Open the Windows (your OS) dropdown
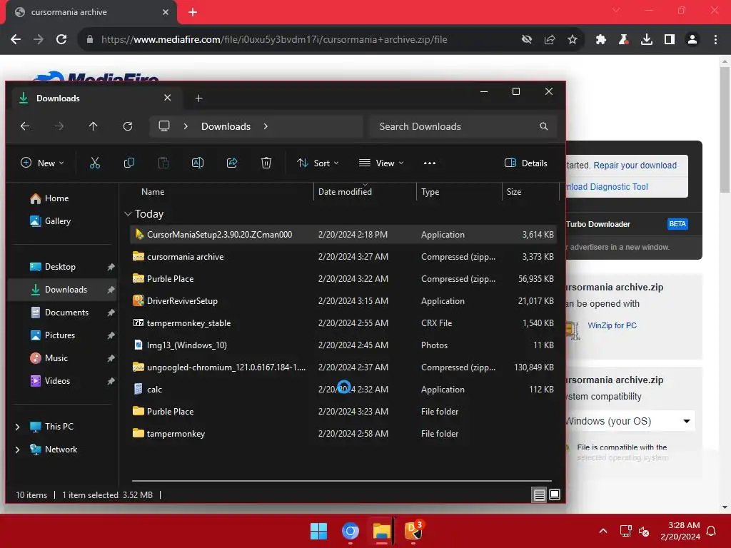The width and height of the screenshot is (731, 548). 630,421
